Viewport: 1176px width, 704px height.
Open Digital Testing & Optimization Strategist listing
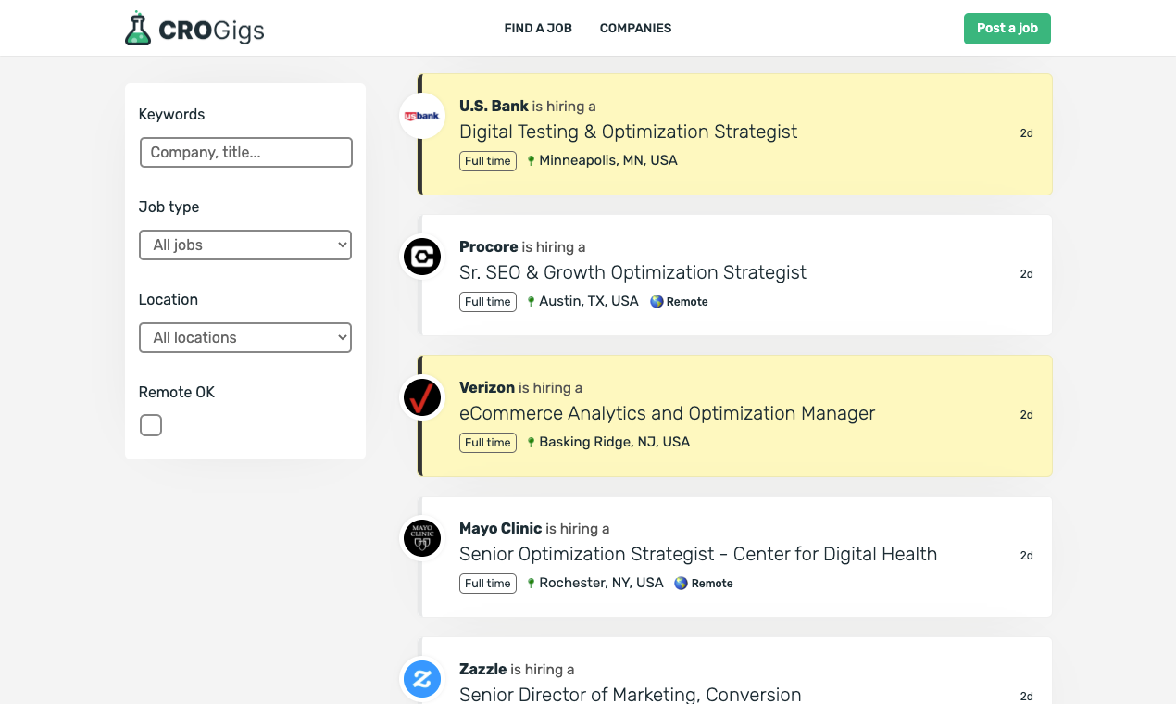[x=628, y=132]
